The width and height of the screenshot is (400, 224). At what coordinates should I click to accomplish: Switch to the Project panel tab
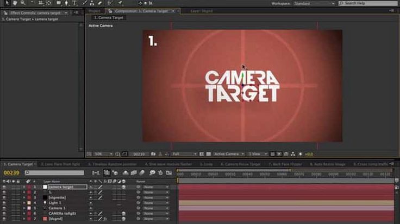pyautogui.click(x=95, y=11)
